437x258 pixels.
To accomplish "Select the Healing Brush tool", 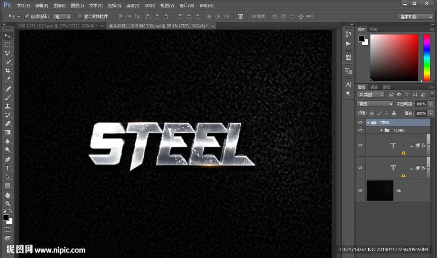I will pos(8,89).
